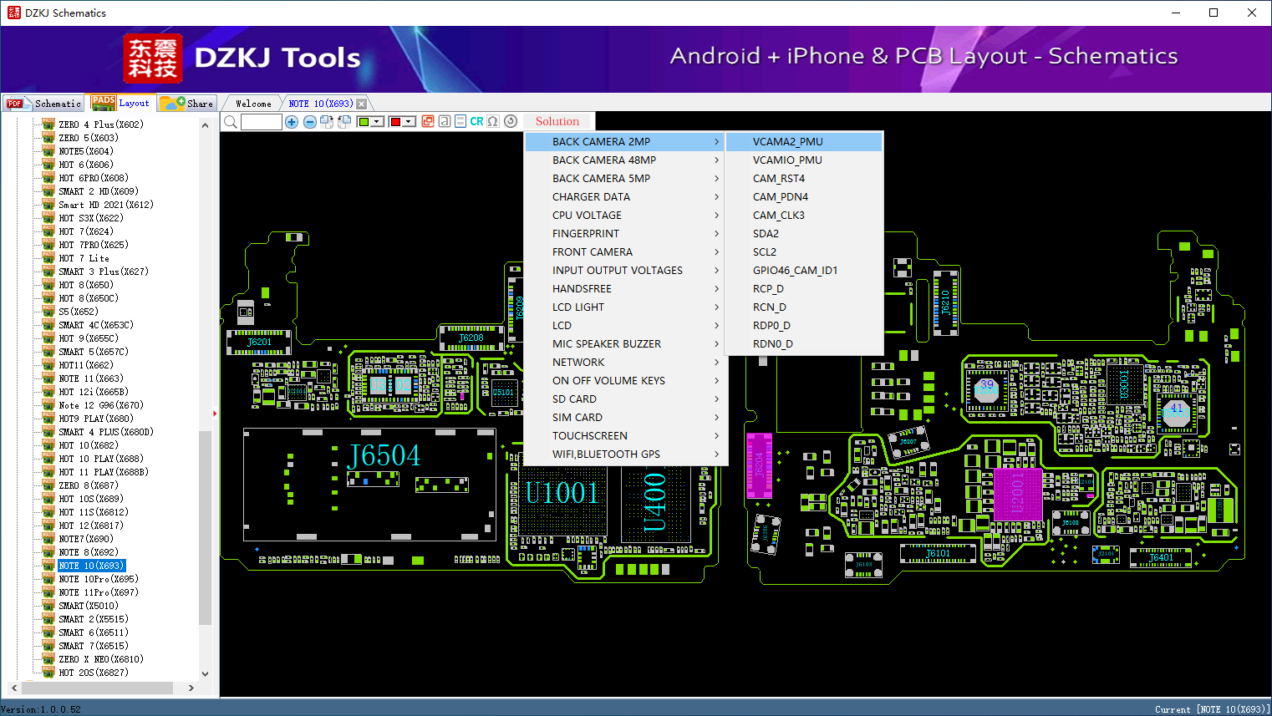
Task: Click PADS icon beside HOT 20S(X6827)
Action: (48, 673)
